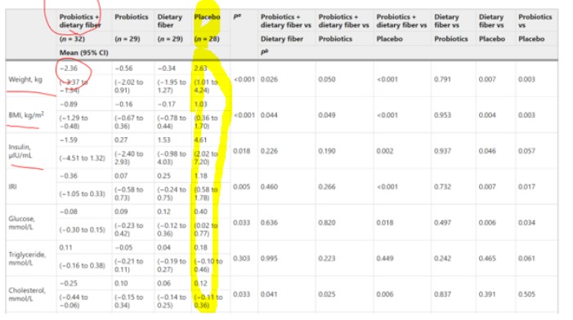The image size is (573, 320).
Task: Click insulin P value 0.190
Action: pos(327,151)
